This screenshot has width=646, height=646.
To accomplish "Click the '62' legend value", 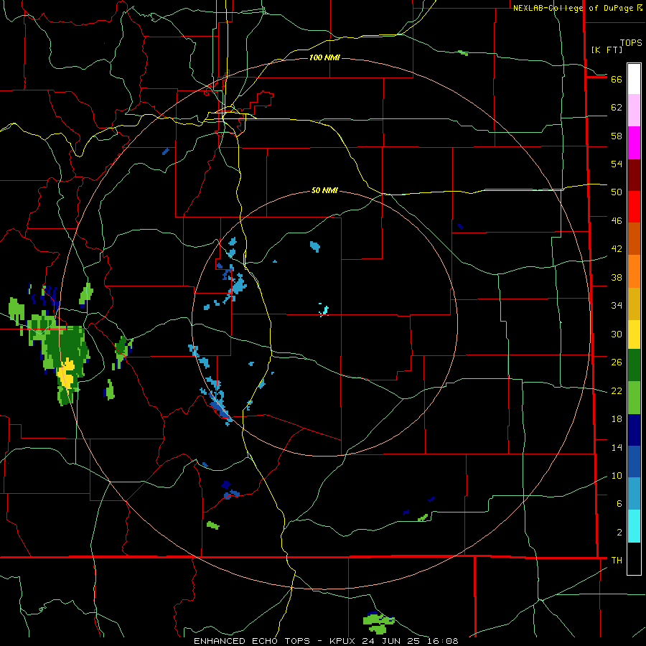I will (617, 108).
